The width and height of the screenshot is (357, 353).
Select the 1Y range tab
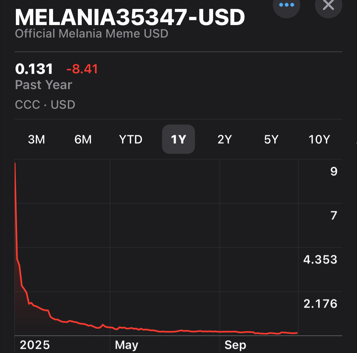[x=179, y=139]
